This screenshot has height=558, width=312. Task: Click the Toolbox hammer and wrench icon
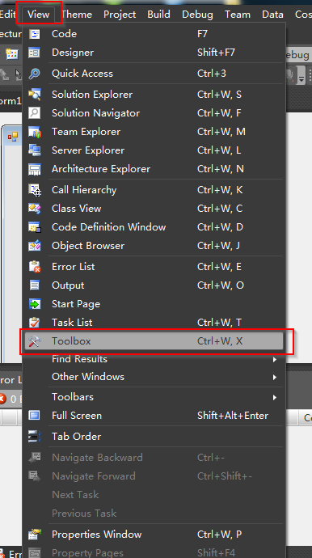(x=35, y=341)
